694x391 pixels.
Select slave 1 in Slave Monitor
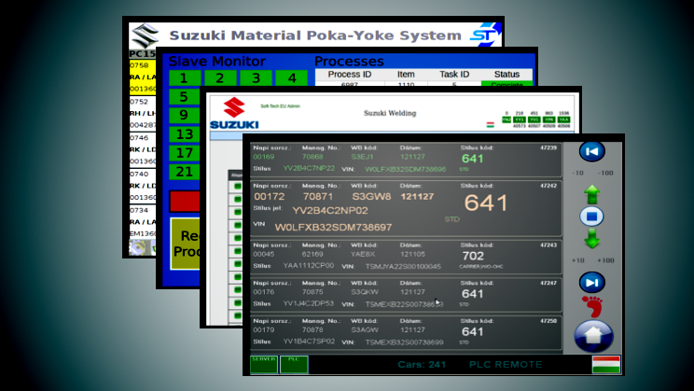[184, 78]
